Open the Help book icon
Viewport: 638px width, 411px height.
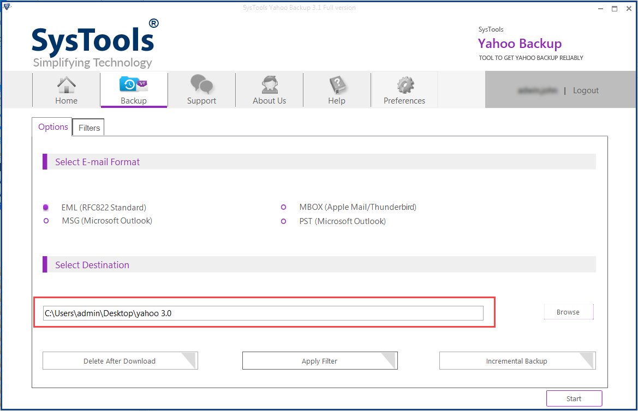point(337,84)
